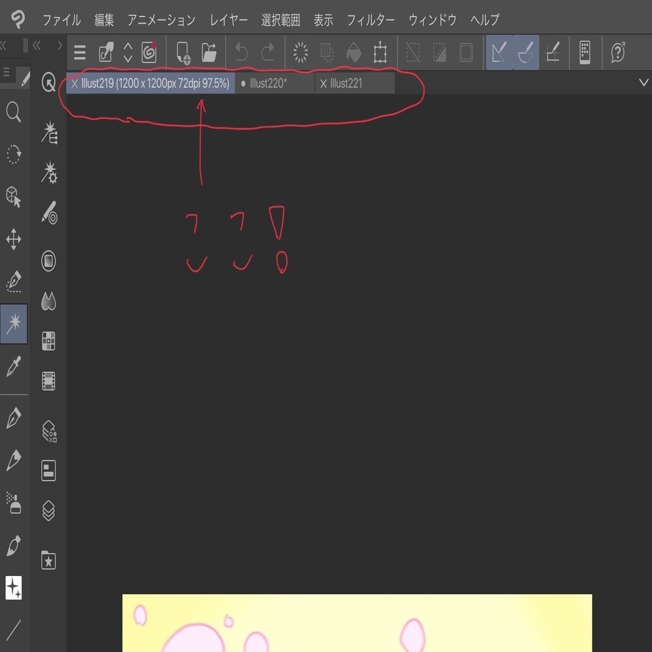Image resolution: width=652 pixels, height=652 pixels.
Task: Click the fill bucket command icon
Action: [354, 52]
